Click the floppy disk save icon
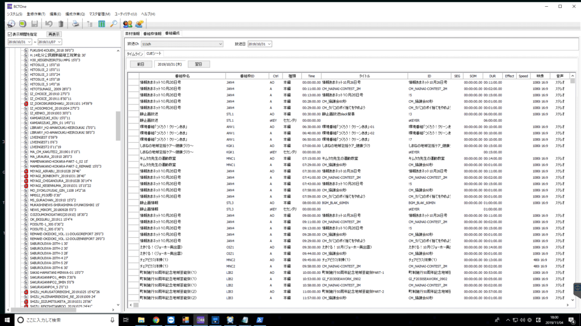This screenshot has height=326, width=581. click(x=35, y=24)
